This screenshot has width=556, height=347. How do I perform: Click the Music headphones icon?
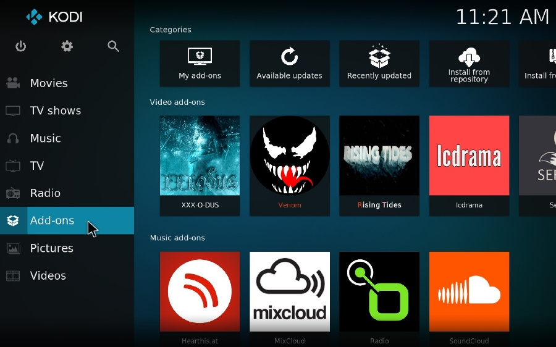13,138
